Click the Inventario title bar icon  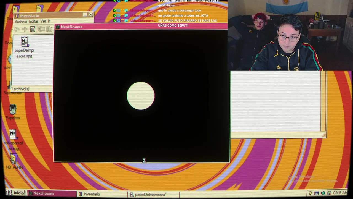pyautogui.click(x=17, y=16)
